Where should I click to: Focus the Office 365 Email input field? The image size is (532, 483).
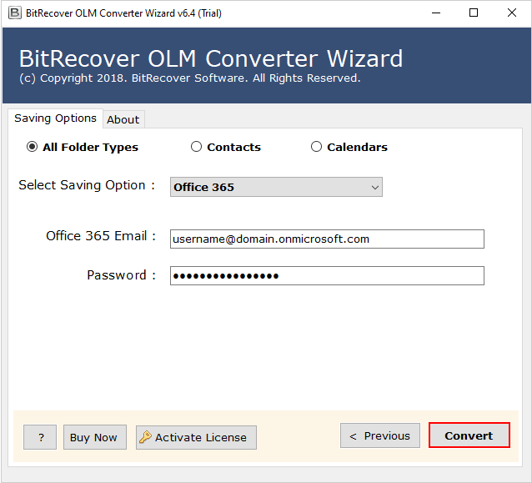(x=327, y=239)
